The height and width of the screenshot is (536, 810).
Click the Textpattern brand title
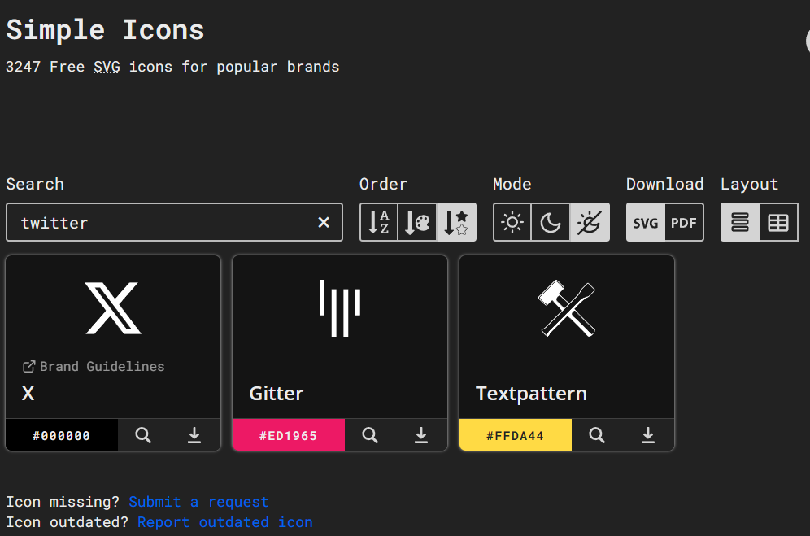click(532, 394)
